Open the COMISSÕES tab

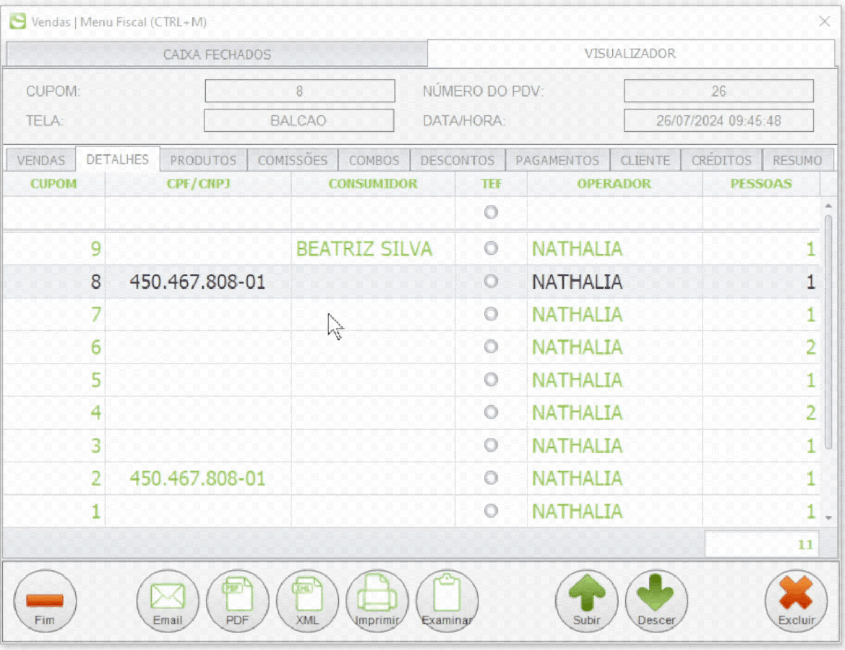point(293,160)
